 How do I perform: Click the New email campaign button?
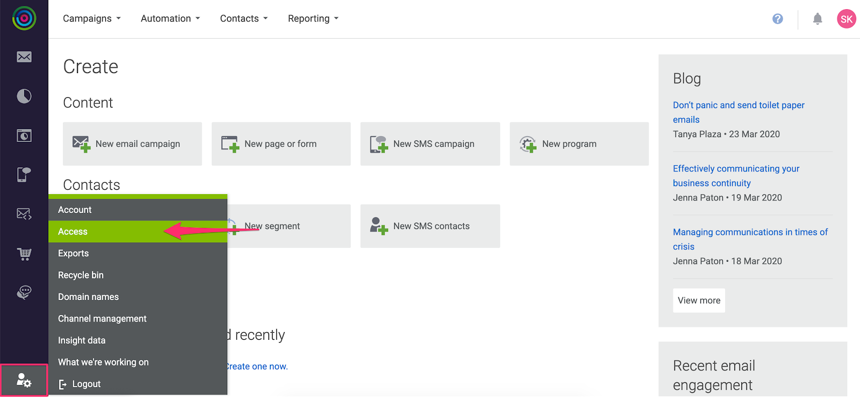tap(132, 144)
